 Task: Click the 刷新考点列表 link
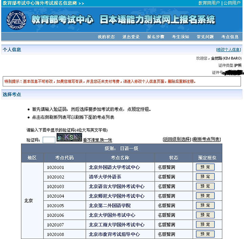coord(207,139)
